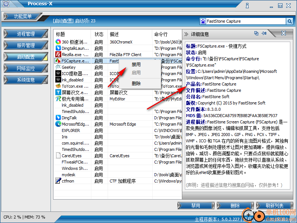Click the ToYcon.exe box icon
Image resolution: width=297 pixels, height=223 pixels.
[x=58, y=86]
